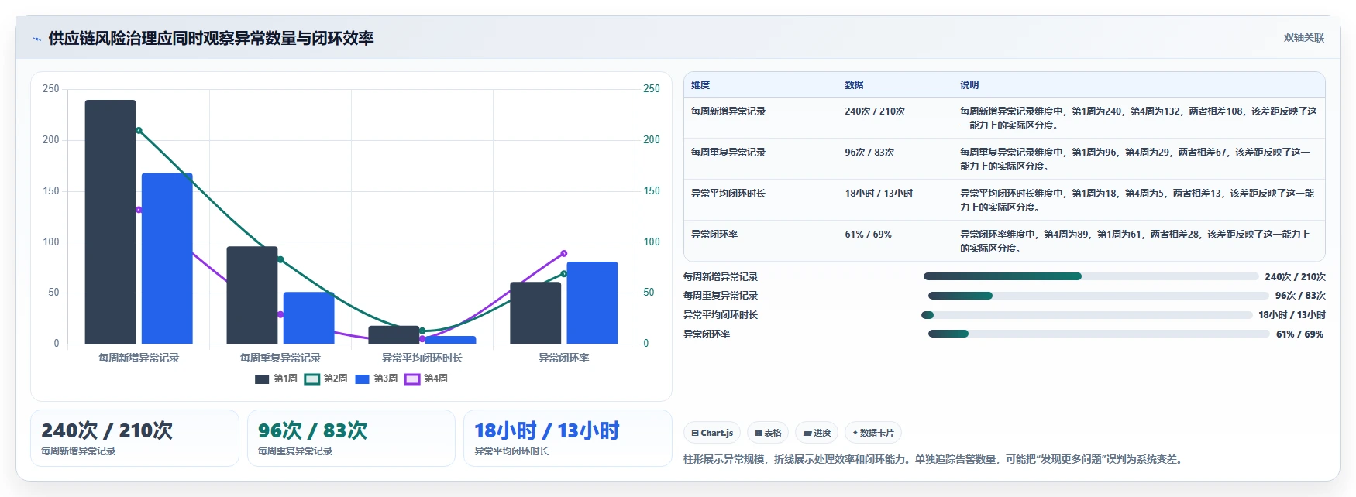Click the 每周重复异常记录 x-axis label

click(x=280, y=358)
